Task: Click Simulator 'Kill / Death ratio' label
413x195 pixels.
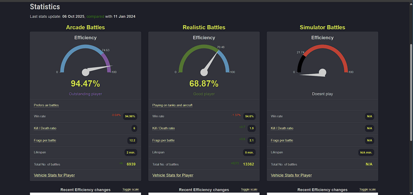Action: (282, 128)
